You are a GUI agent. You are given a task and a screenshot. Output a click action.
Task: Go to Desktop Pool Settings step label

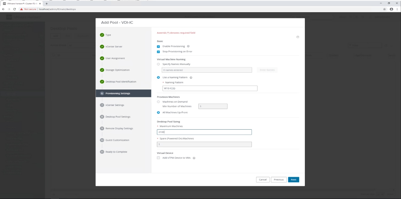(x=118, y=117)
